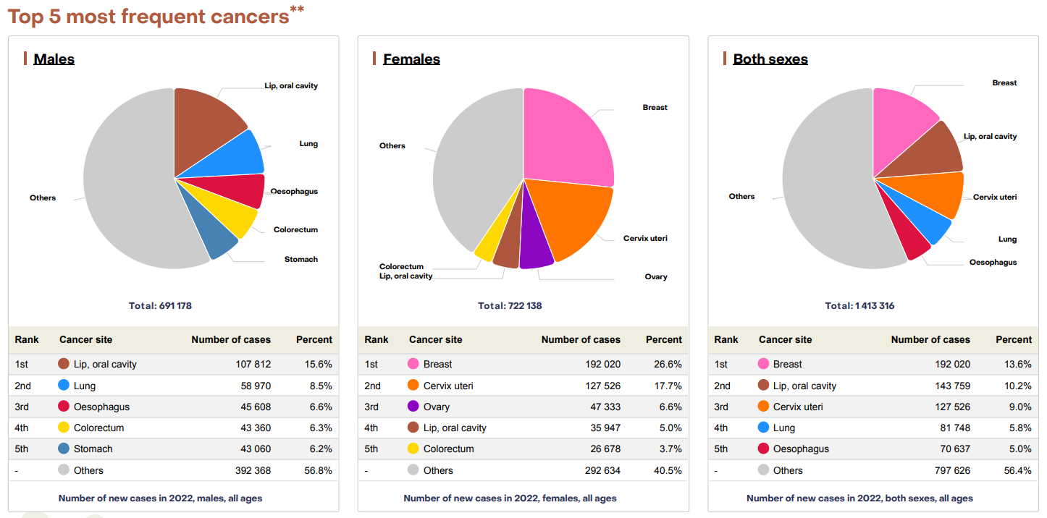Click the brown Lip, oral cavity legend dot

point(64,364)
